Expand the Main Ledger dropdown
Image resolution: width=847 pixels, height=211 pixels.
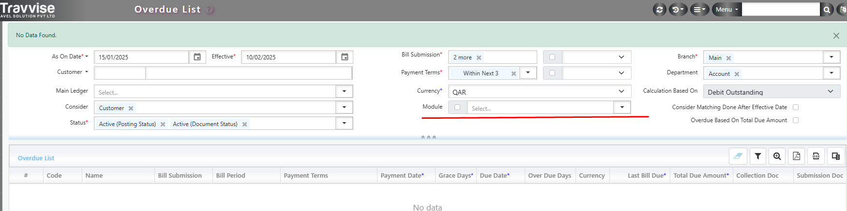[344, 91]
